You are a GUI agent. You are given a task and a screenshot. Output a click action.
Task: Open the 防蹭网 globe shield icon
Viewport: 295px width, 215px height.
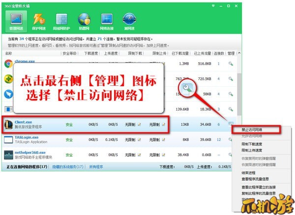click(84, 19)
